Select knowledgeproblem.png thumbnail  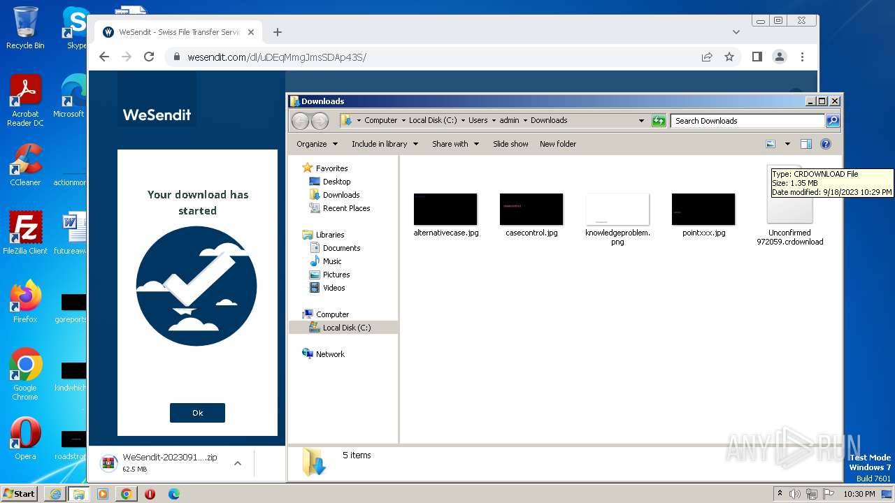tap(617, 210)
